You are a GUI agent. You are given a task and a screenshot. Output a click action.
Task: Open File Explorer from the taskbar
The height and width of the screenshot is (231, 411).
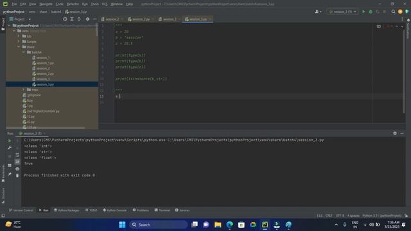pyautogui.click(x=218, y=225)
